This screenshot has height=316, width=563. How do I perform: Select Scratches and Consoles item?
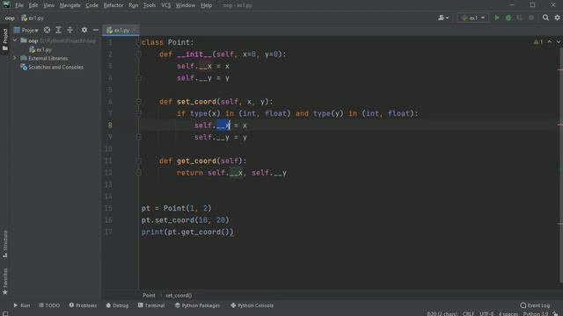(52, 67)
